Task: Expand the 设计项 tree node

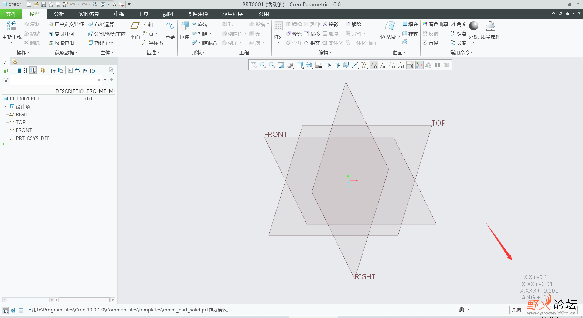Action: pos(5,107)
